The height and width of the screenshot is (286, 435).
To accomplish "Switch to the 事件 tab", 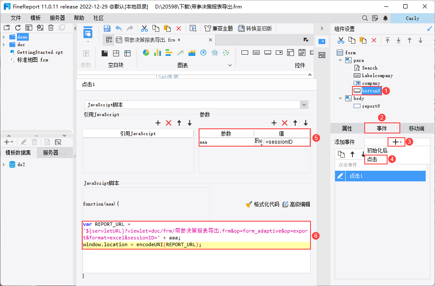I will 382,128.
